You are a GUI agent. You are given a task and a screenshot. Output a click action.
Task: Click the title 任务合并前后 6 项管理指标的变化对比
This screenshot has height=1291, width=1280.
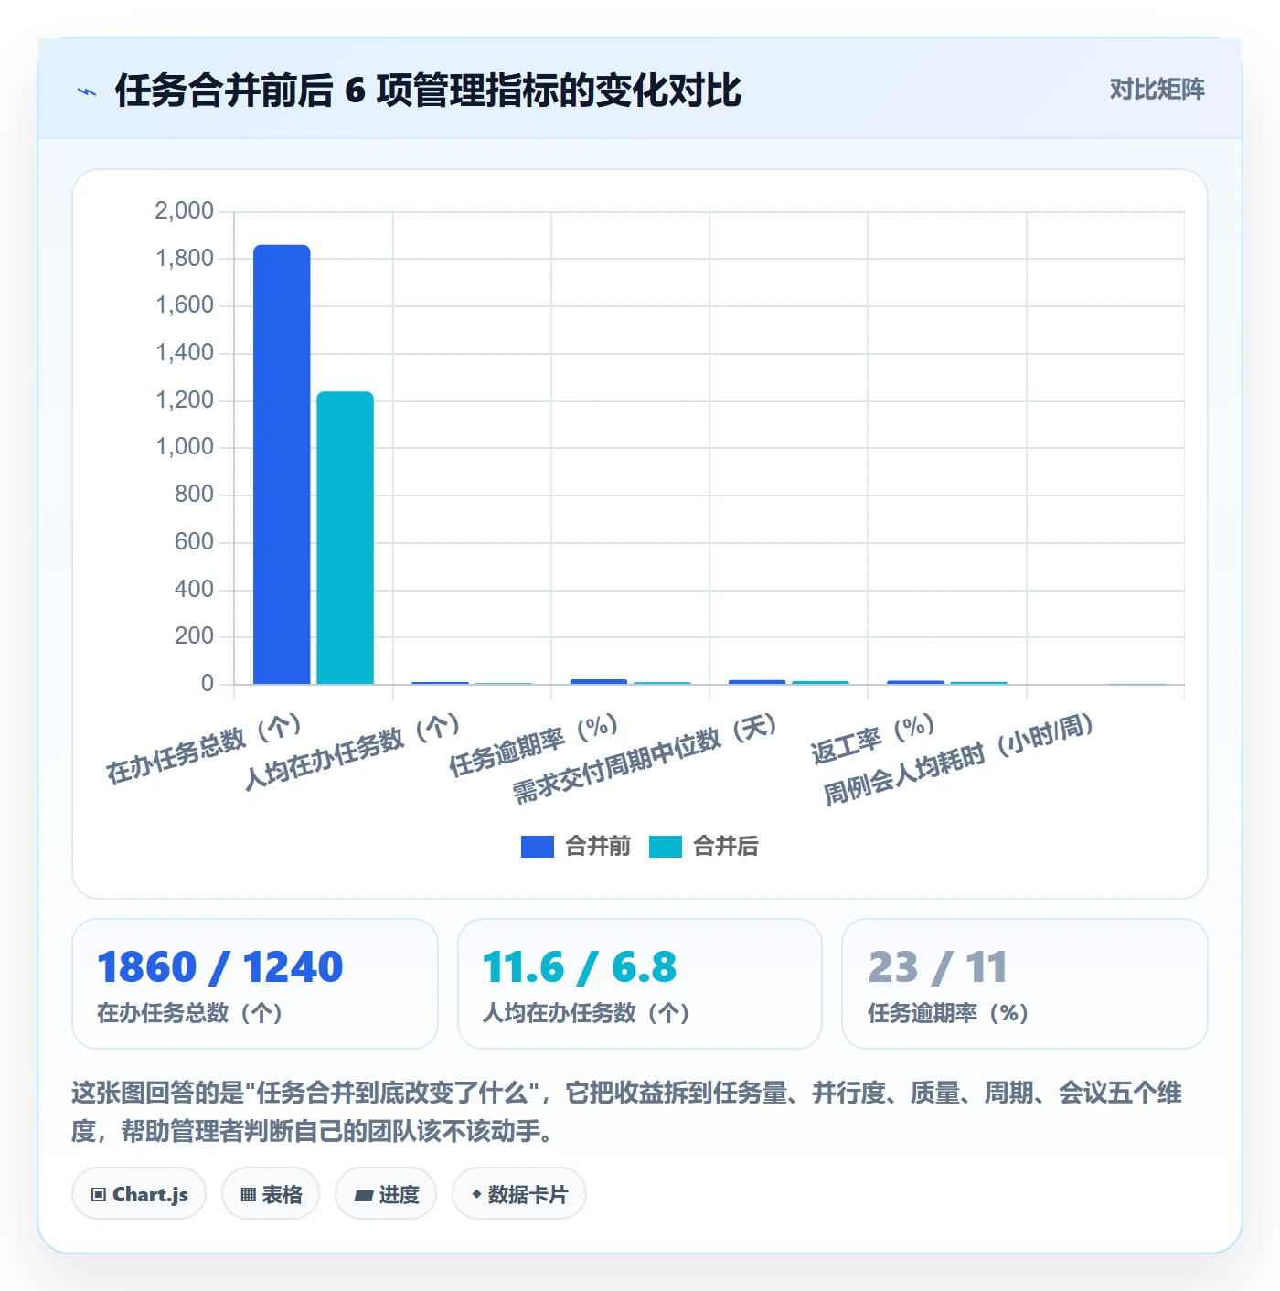(x=428, y=91)
